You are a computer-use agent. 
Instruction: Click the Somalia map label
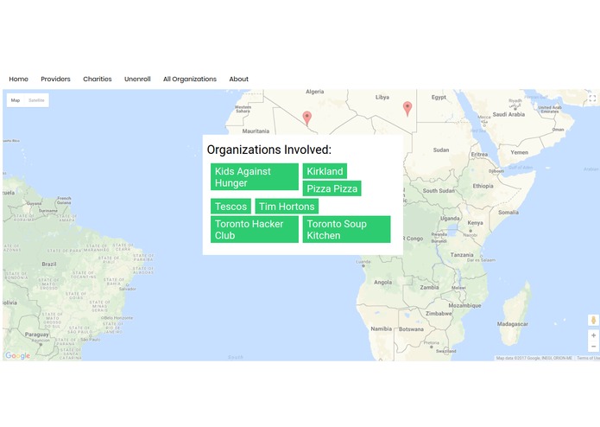pos(508,212)
